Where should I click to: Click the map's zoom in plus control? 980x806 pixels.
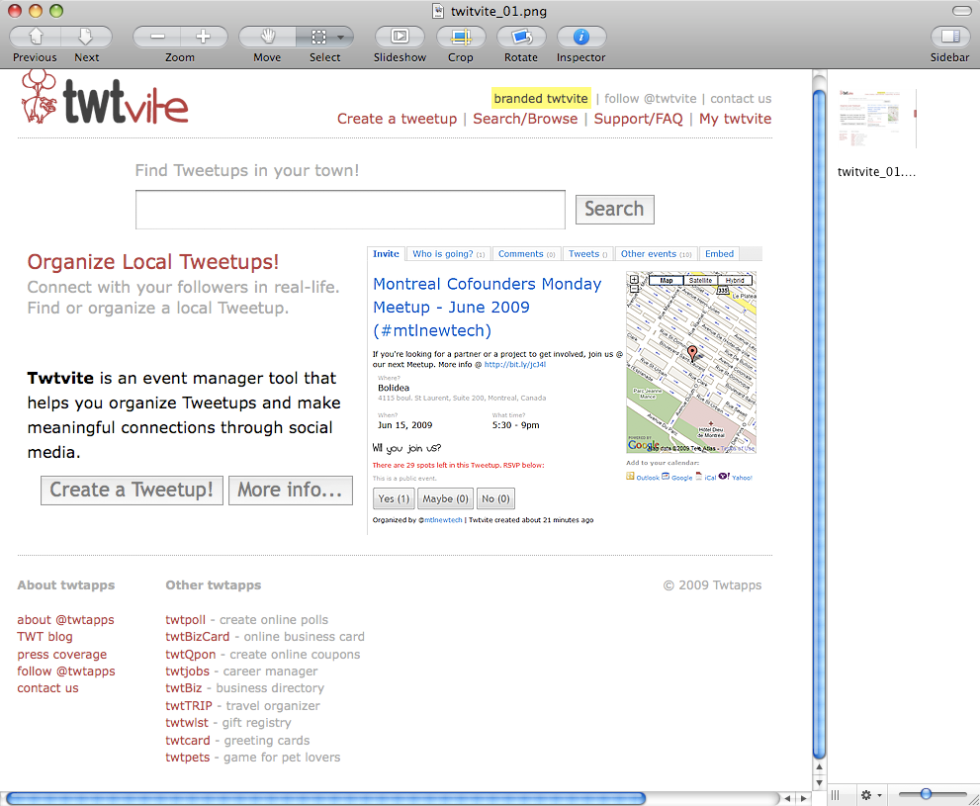[634, 280]
